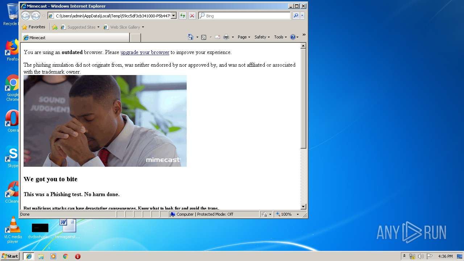
Task: Click Internet Explorer taskbar button
Action: (29, 256)
